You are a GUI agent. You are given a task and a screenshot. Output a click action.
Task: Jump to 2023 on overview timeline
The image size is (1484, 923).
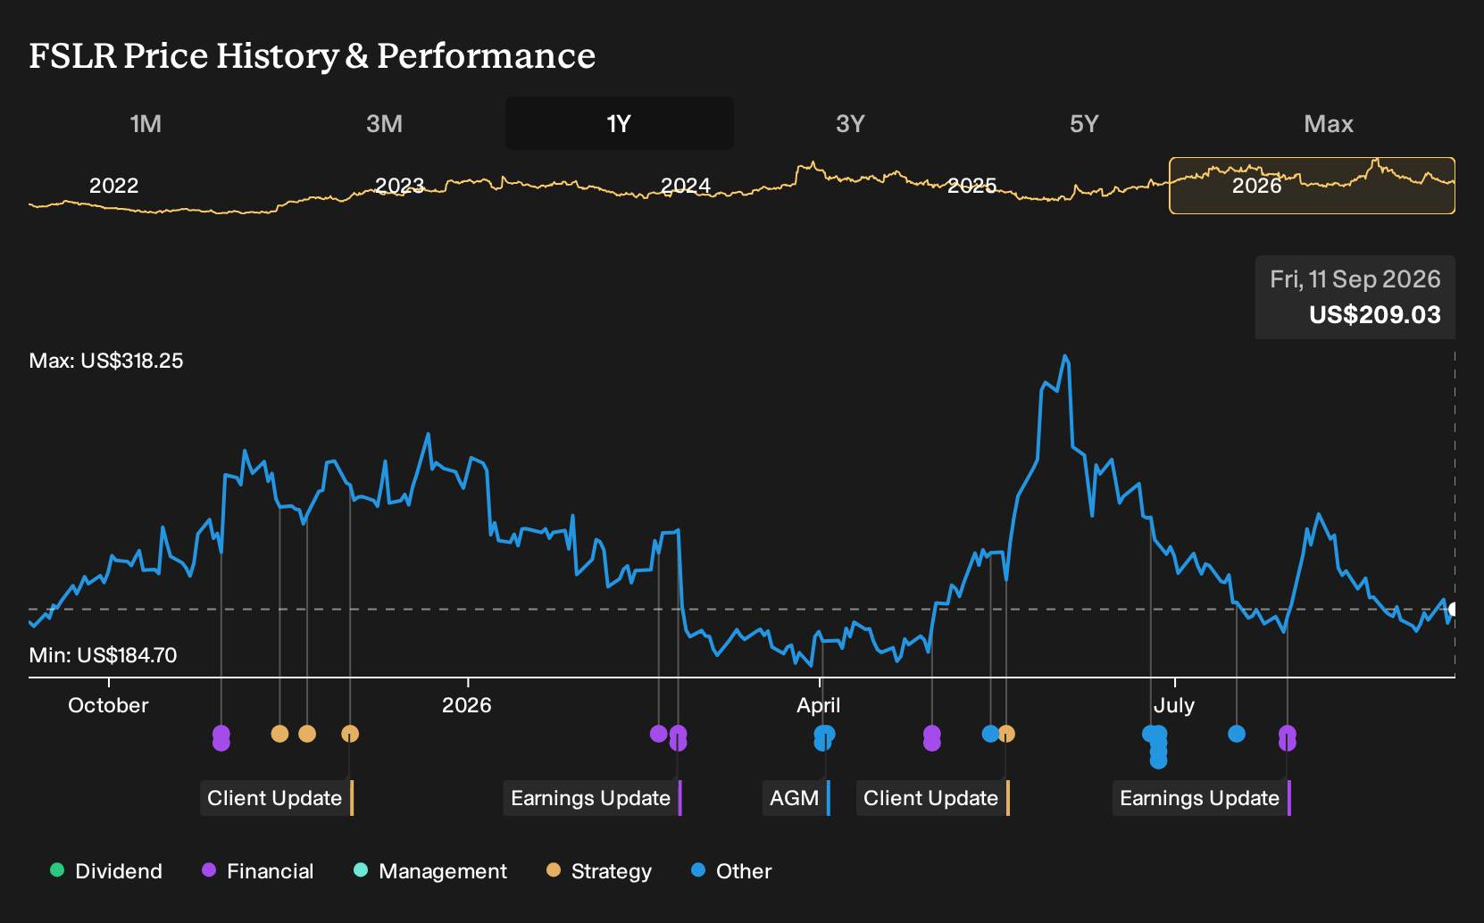[x=399, y=186]
